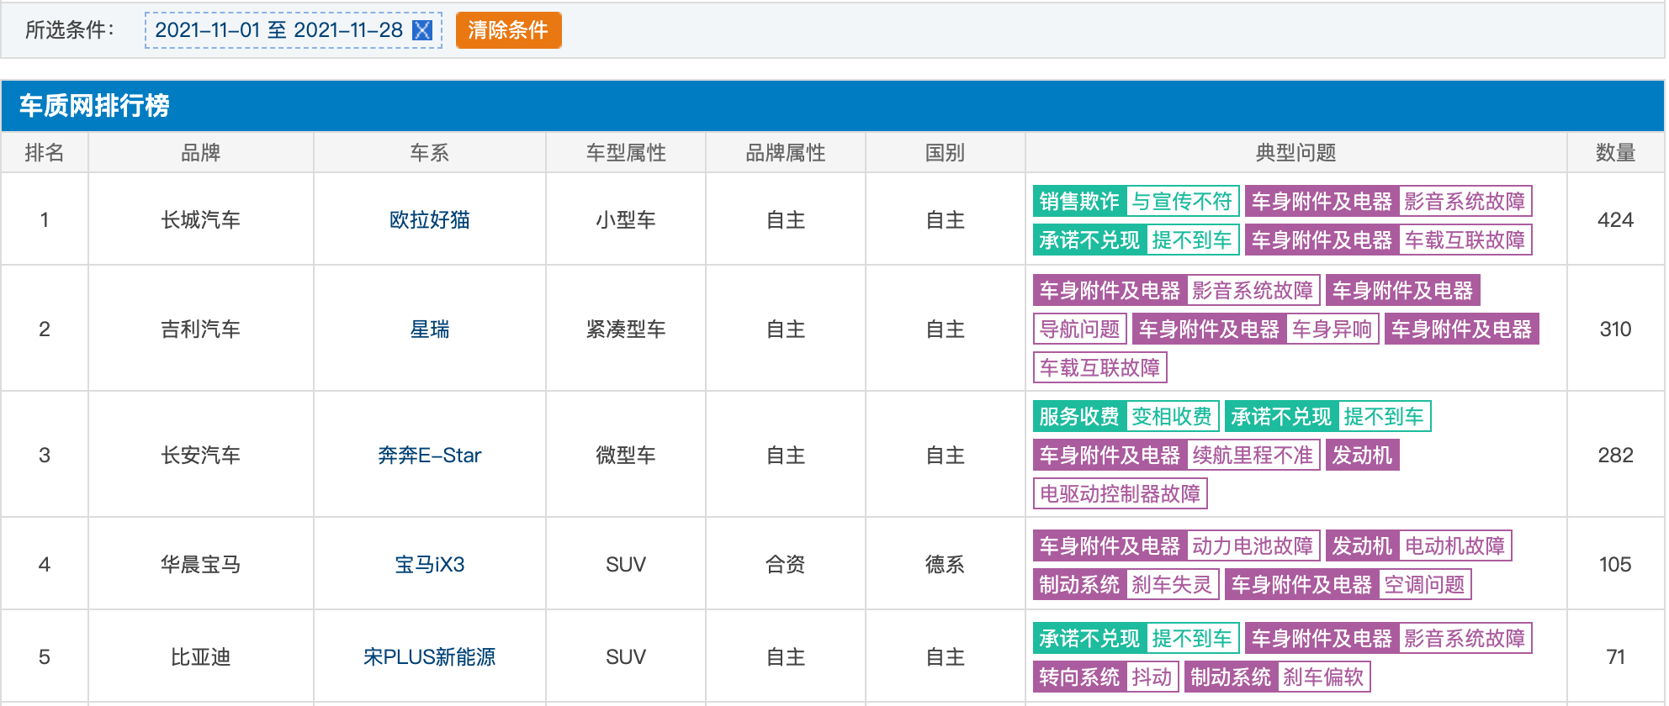Image resolution: width=1669 pixels, height=706 pixels.
Task: Remove the 2021-11-01 至 2021-11-28 date filter X icon
Action: (422, 30)
